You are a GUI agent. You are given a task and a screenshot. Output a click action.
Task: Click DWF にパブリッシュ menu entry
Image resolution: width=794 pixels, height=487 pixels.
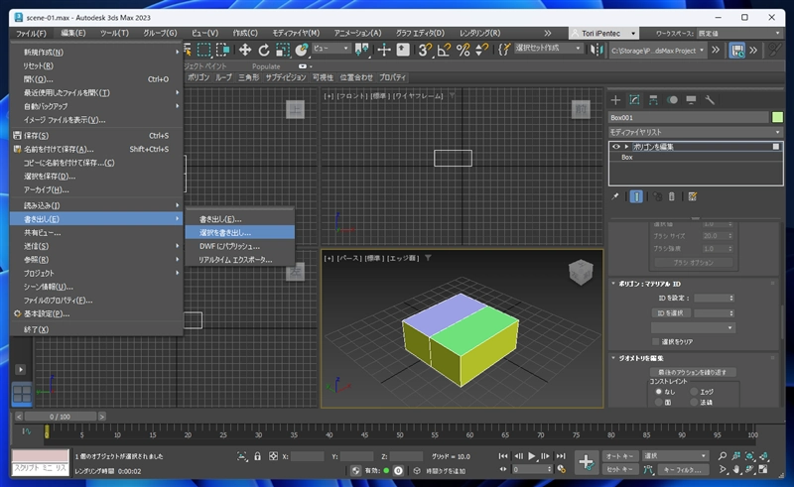click(239, 246)
